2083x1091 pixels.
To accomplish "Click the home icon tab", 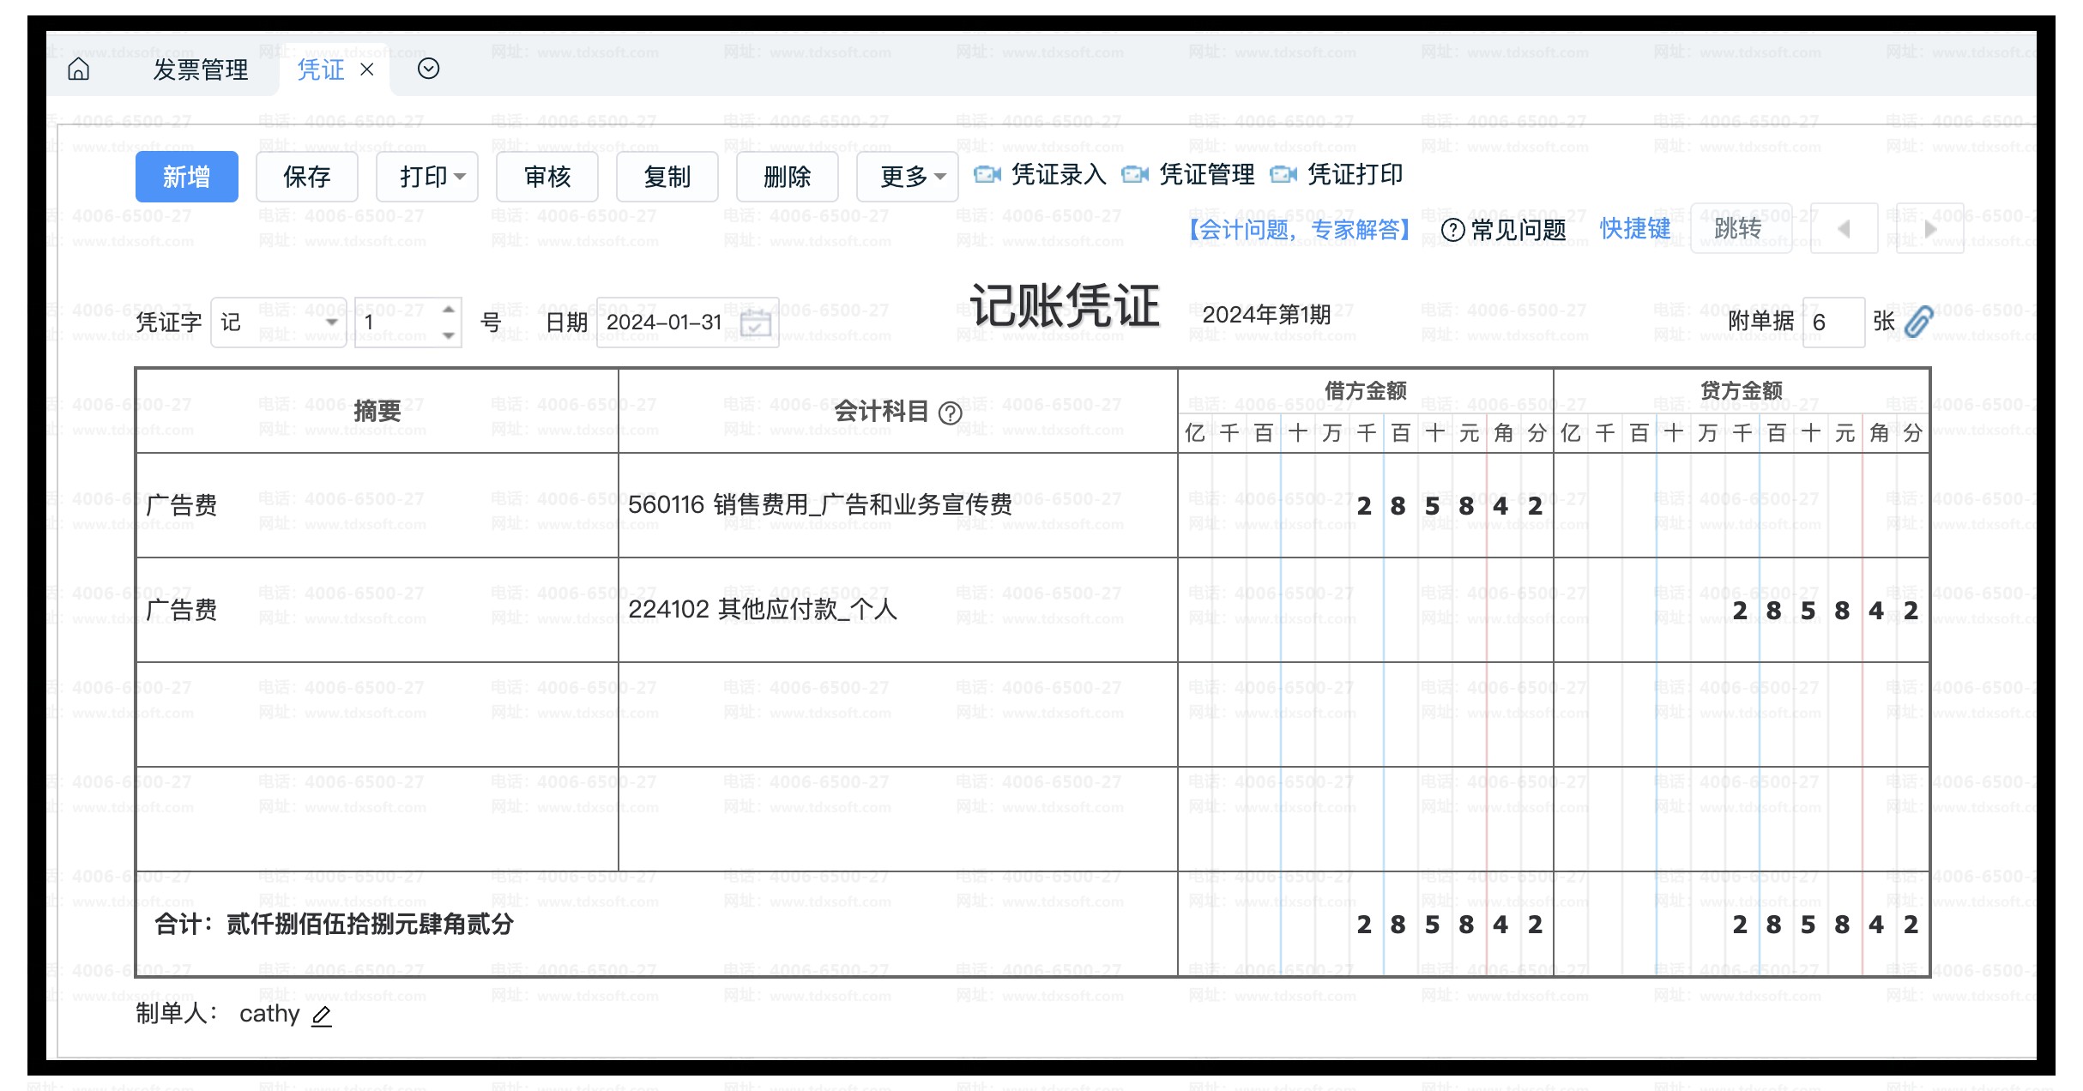I will click(78, 69).
